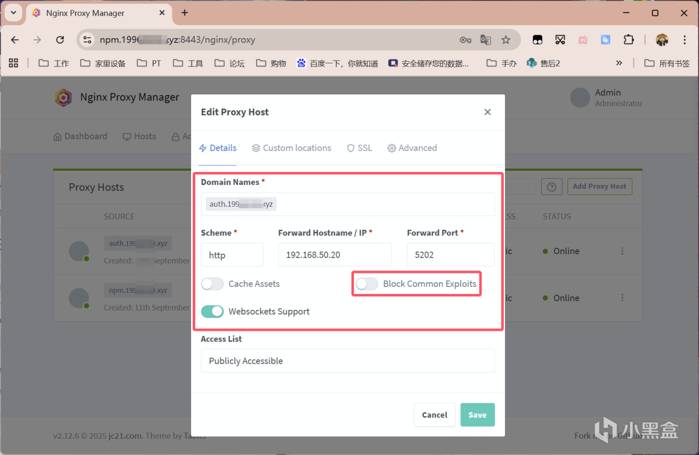Image resolution: width=699 pixels, height=455 pixels.
Task: Click the Nginx Proxy Manager logo
Action: 63,97
